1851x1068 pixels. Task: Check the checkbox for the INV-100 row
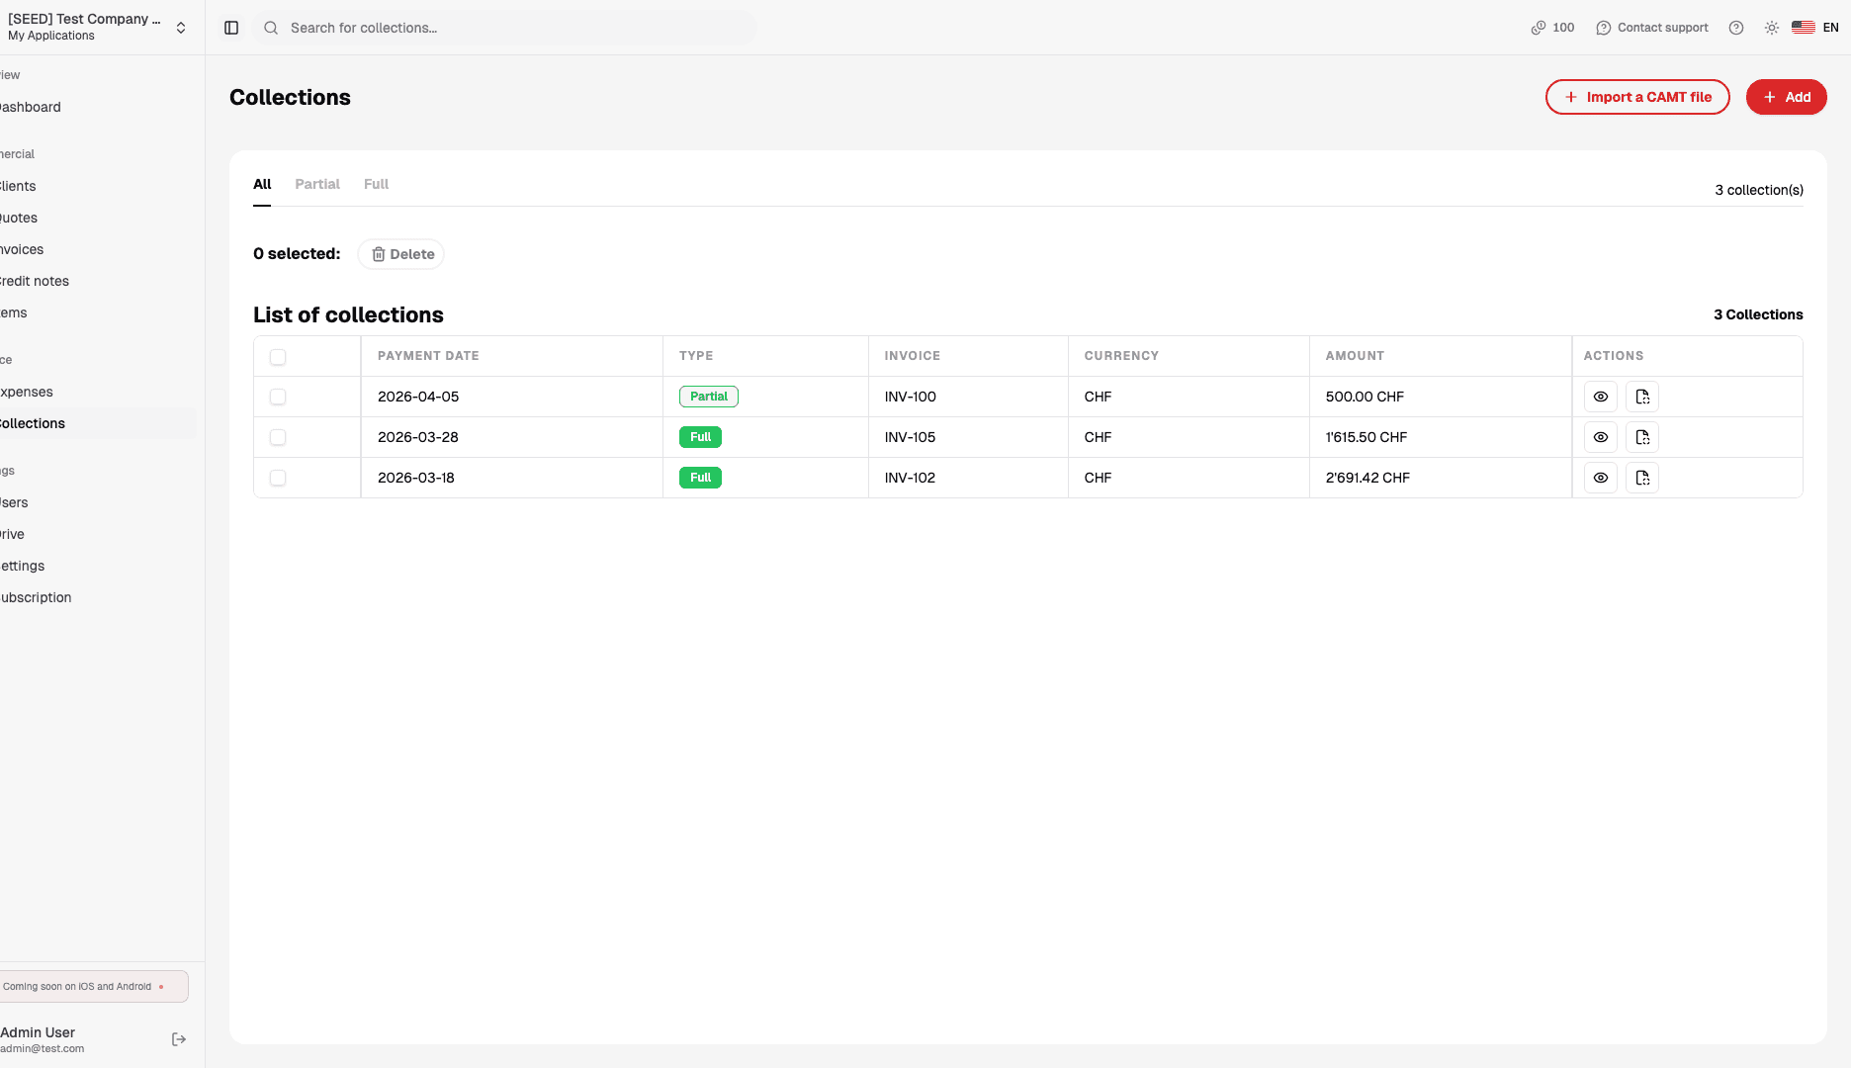point(278,396)
